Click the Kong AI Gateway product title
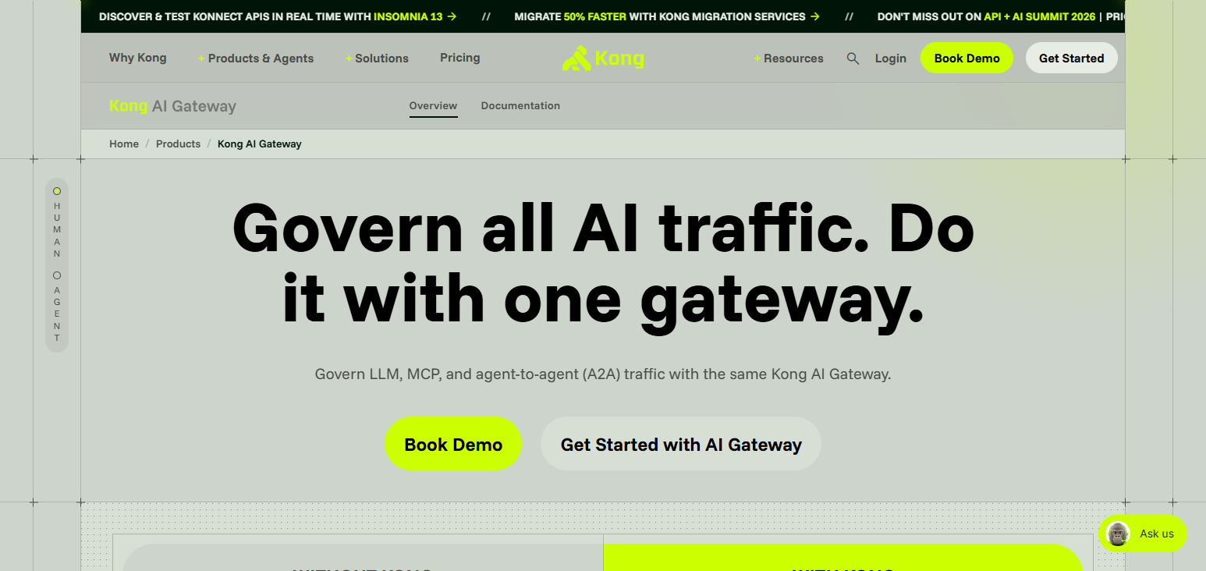This screenshot has width=1206, height=571. click(x=172, y=106)
